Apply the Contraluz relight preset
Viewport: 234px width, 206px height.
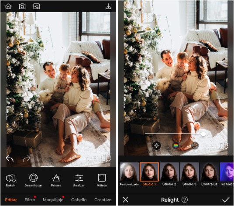tap(209, 174)
